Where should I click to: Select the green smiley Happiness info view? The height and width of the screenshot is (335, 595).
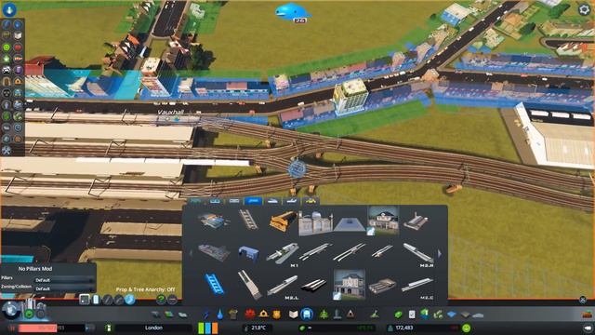pyautogui.click(x=7, y=47)
